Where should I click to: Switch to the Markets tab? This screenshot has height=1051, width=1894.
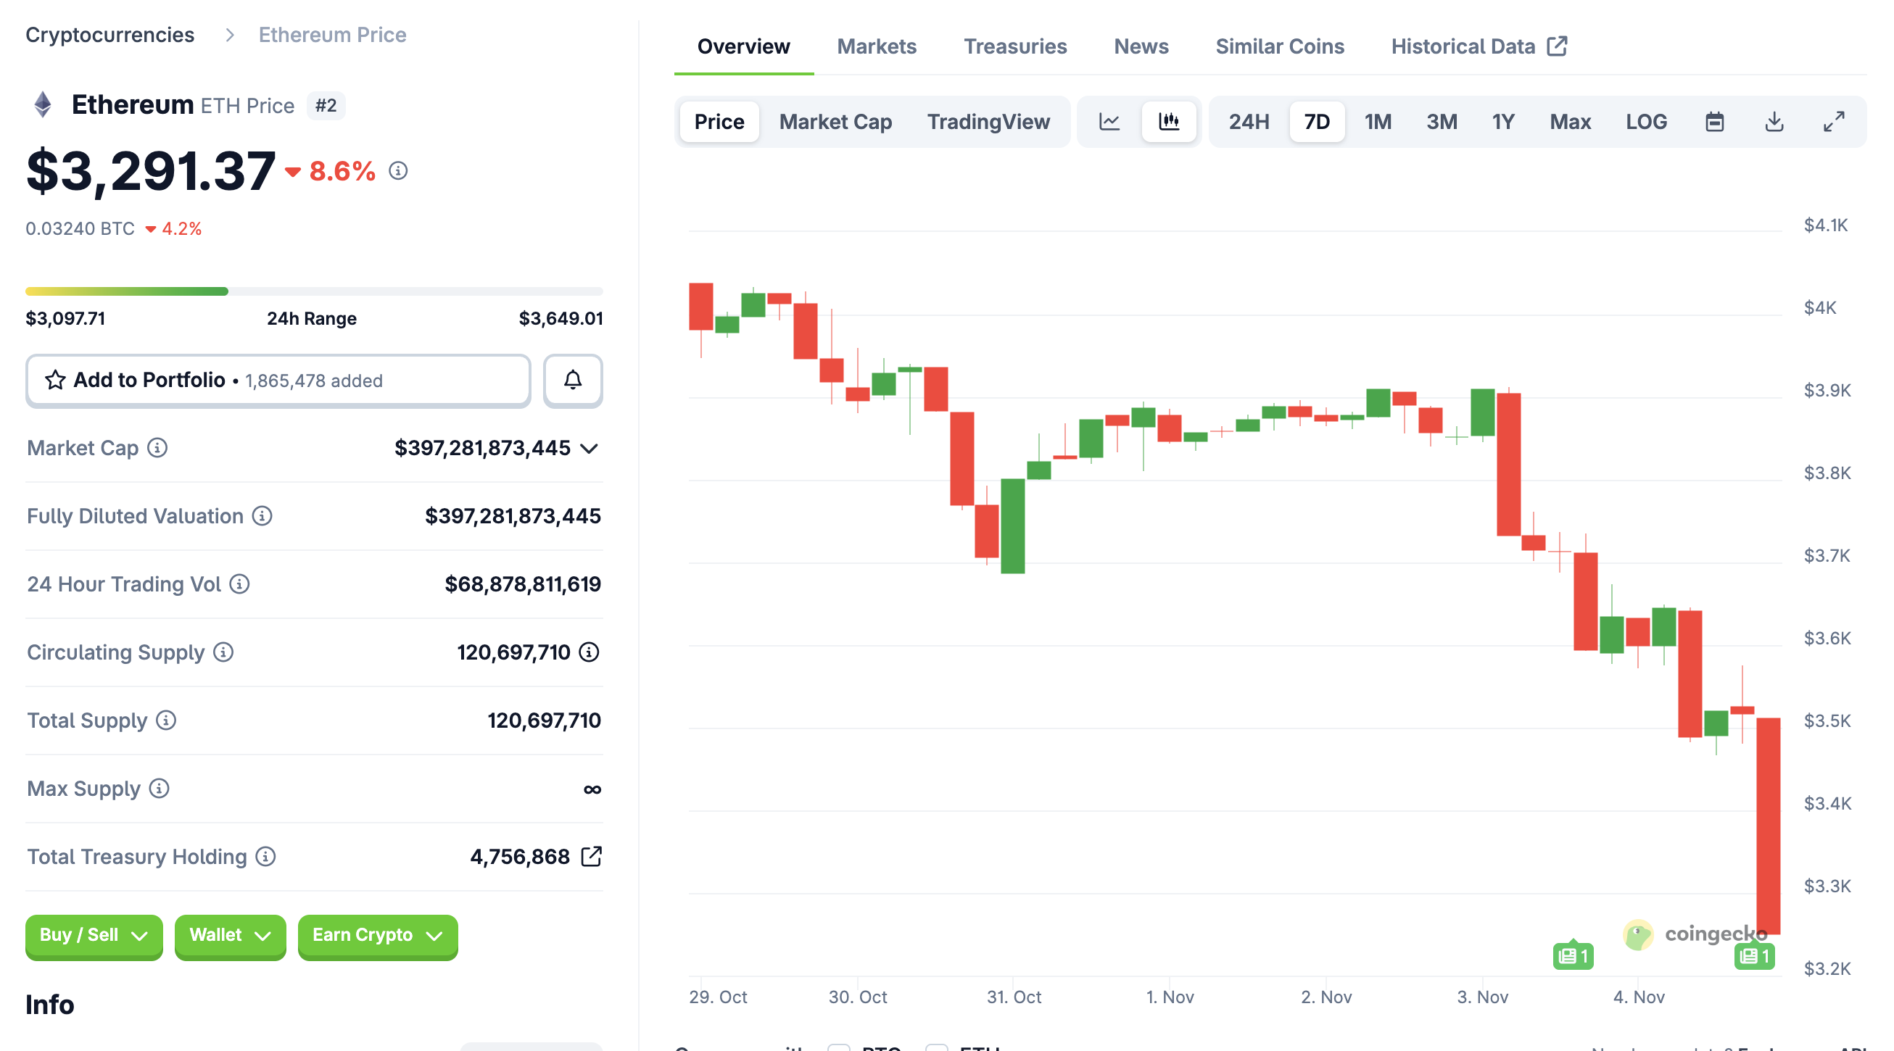877,46
